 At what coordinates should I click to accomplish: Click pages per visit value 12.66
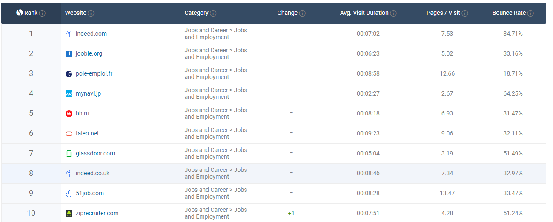(x=447, y=73)
